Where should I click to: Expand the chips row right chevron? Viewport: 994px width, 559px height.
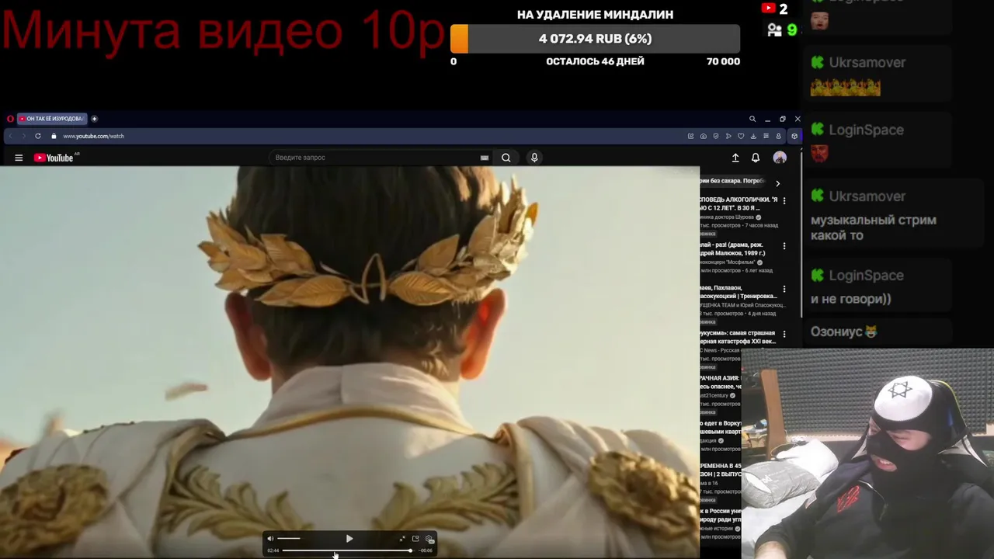[x=777, y=183]
